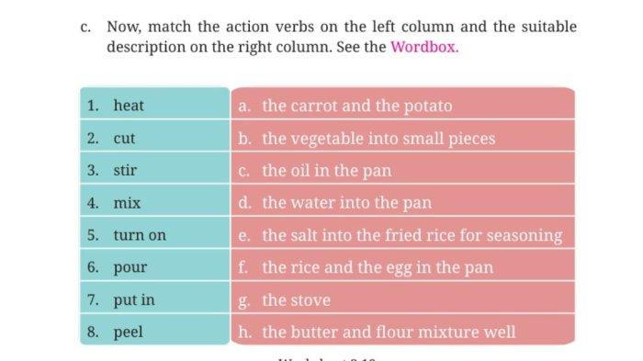Choose option f, the rice and the egg
The width and height of the screenshot is (643, 361).
click(402, 265)
